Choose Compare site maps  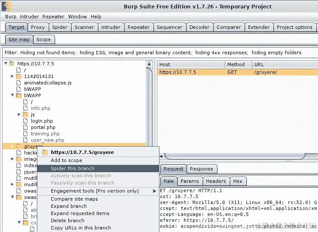(x=98, y=199)
